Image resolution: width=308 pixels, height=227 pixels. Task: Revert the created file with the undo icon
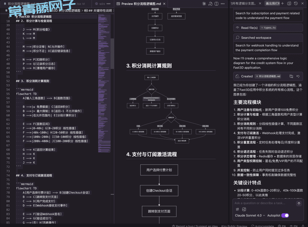298,76
